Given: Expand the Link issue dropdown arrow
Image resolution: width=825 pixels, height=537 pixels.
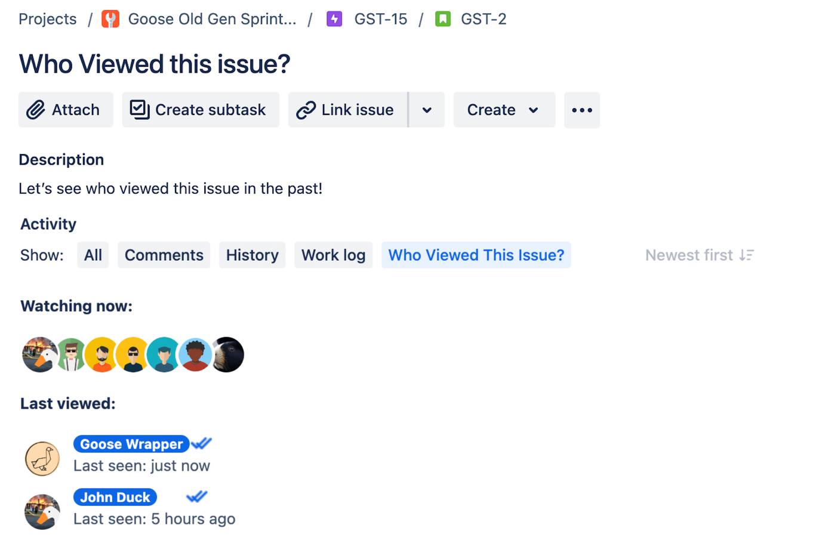Looking at the screenshot, I should coord(427,110).
